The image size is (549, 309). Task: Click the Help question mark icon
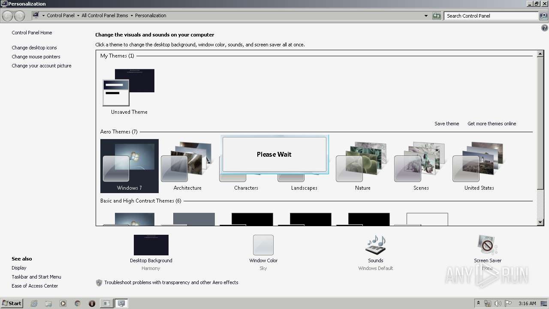(545, 28)
